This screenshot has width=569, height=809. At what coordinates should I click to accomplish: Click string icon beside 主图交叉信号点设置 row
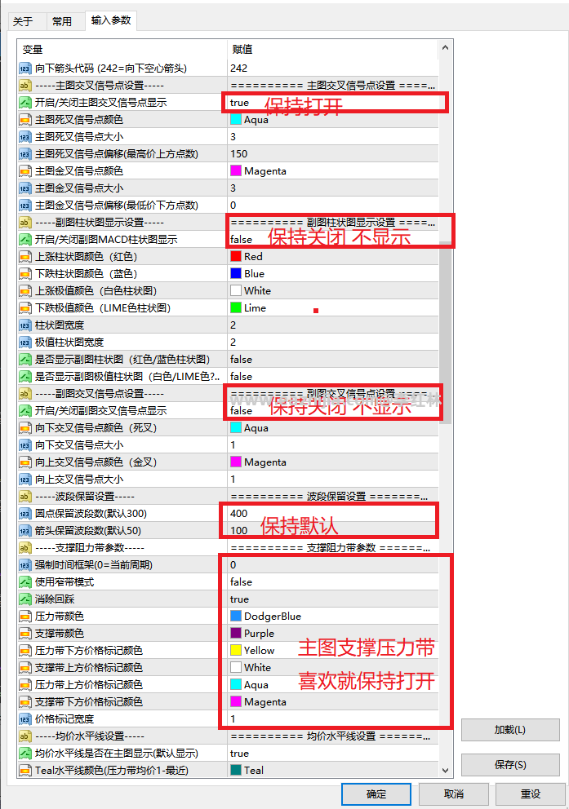click(24, 85)
